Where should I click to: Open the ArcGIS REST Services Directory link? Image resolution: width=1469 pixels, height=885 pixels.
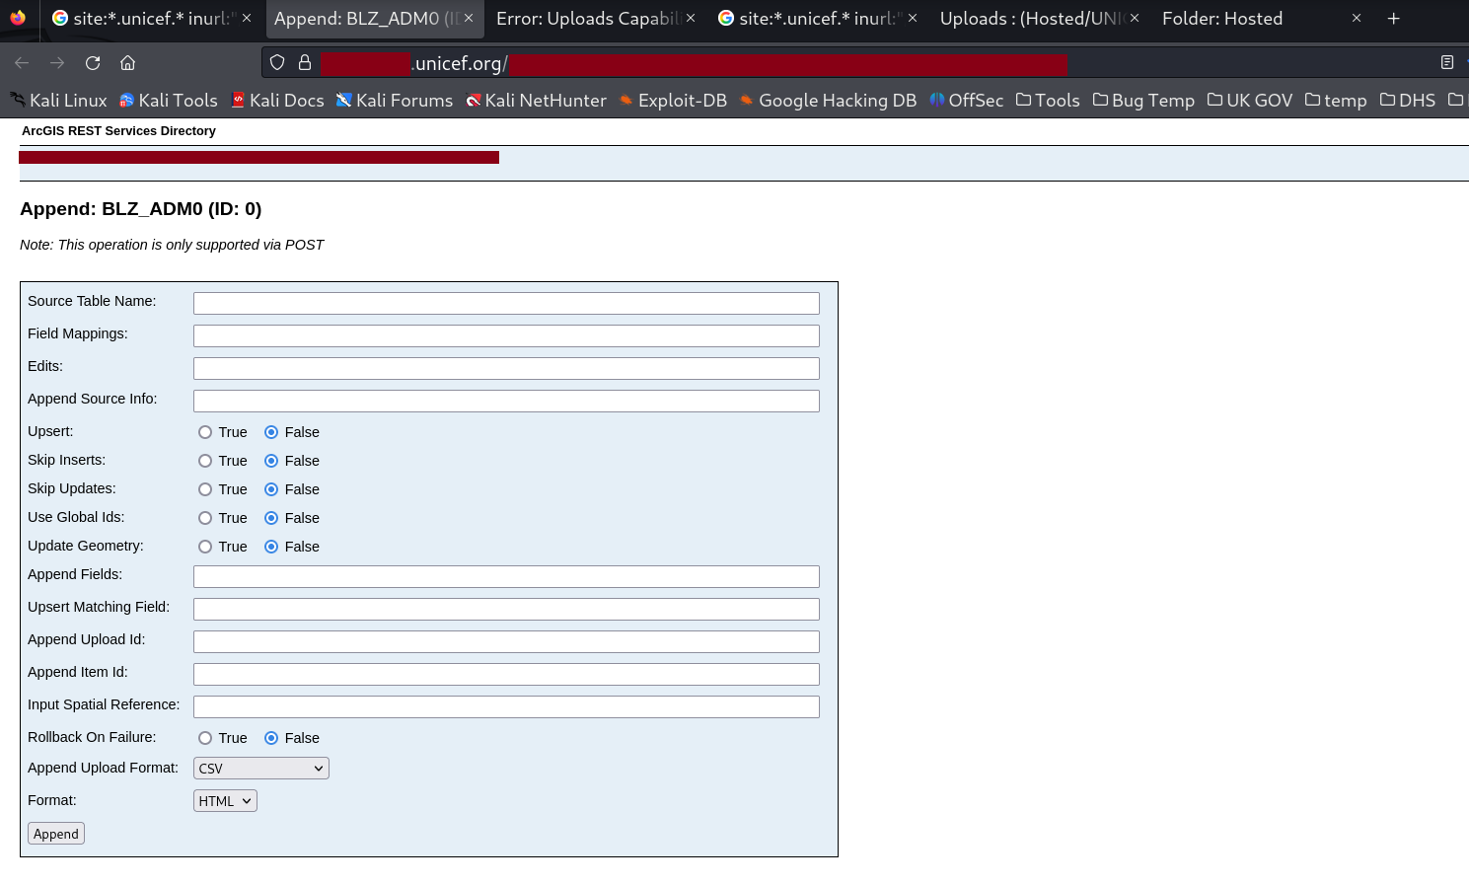118,130
